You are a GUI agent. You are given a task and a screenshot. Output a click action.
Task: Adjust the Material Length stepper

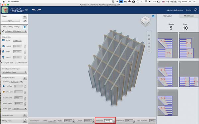coord(94,121)
